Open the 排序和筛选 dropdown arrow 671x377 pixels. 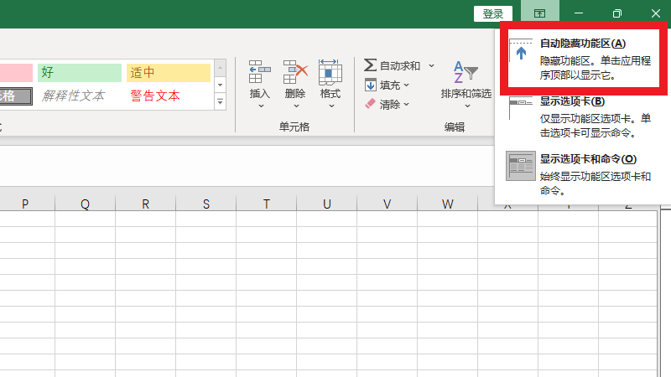[x=467, y=106]
